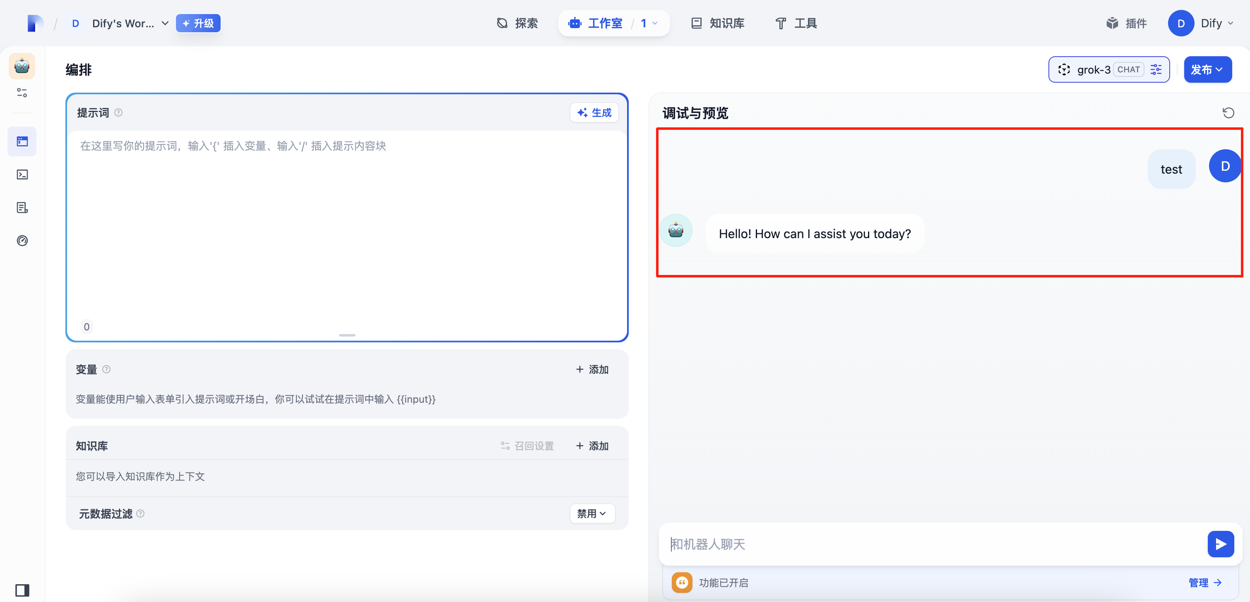Open the API access terminal icon
1250x602 pixels.
[22, 174]
